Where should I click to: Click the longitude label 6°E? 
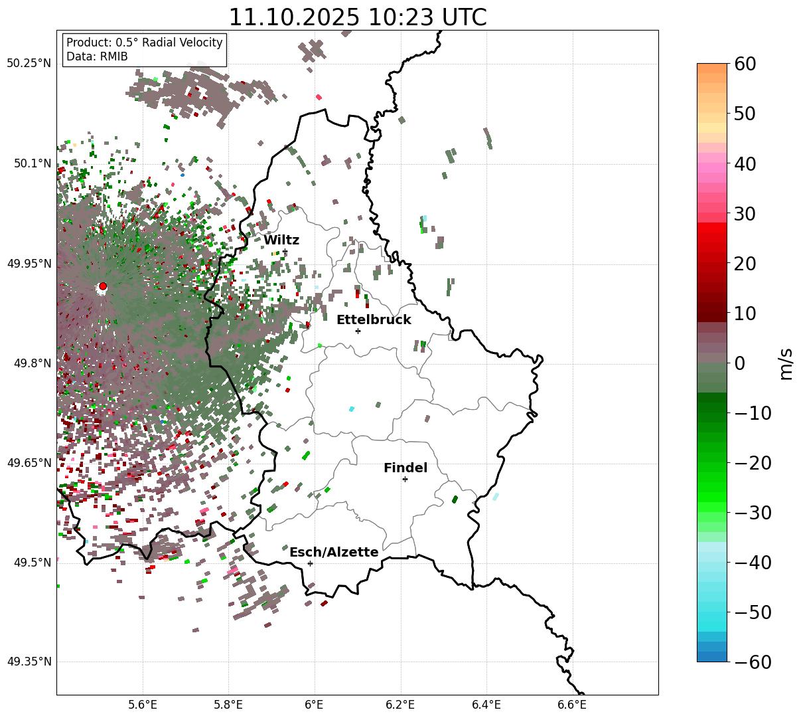314,705
